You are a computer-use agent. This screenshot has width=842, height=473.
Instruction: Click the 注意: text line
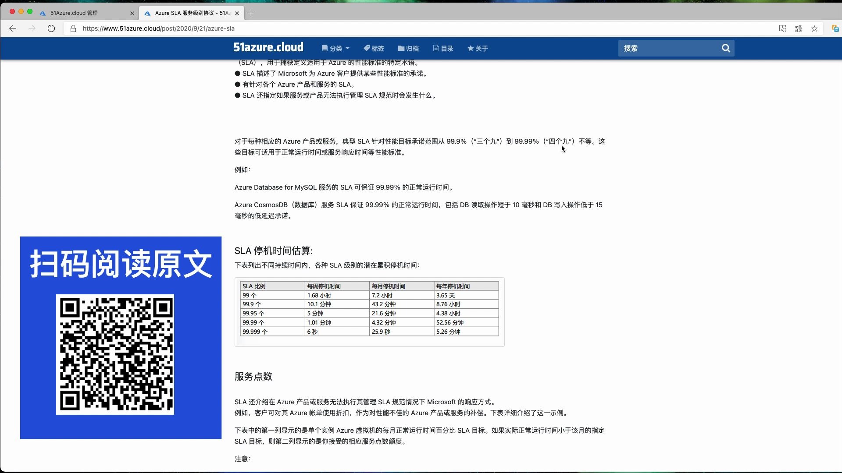[x=243, y=459]
